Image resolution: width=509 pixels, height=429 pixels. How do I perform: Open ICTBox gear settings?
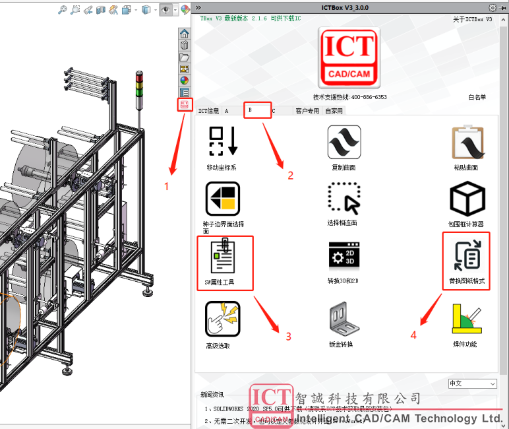click(x=493, y=8)
